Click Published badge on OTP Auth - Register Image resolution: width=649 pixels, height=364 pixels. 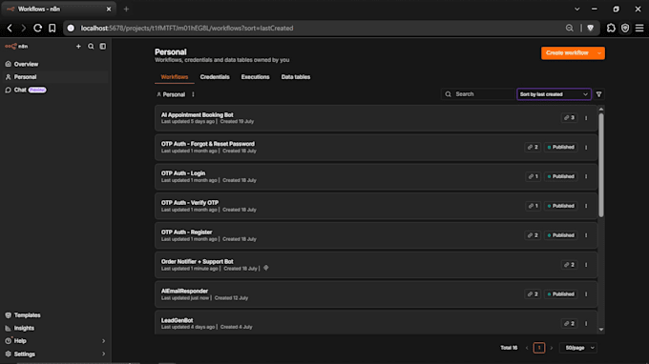tap(561, 235)
